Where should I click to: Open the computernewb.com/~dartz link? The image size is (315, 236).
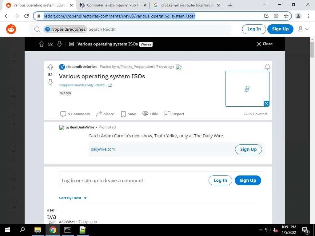coord(83,85)
